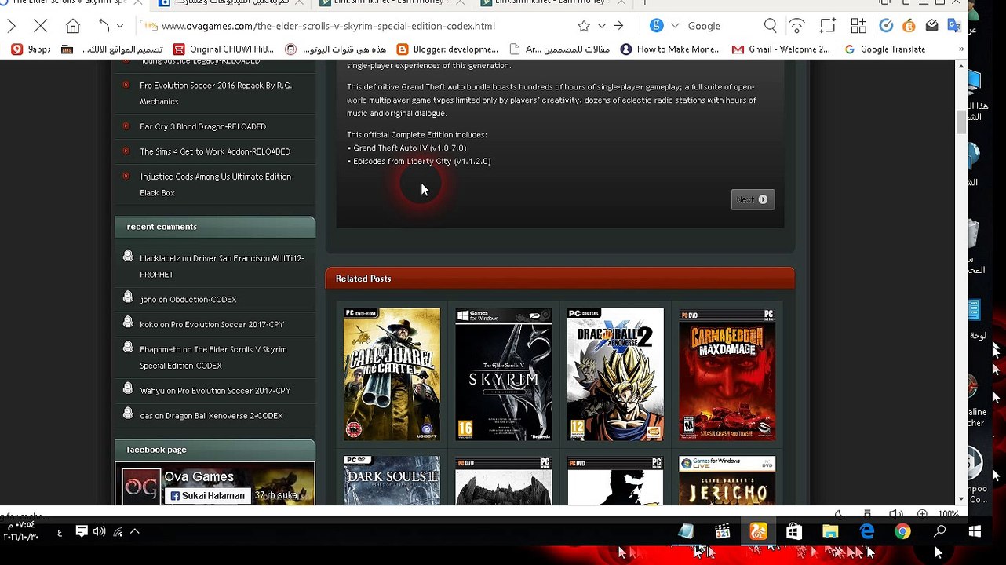Launch Microsoft Edge from the taskbar
Viewport: 1006px width, 565px height.
tap(866, 532)
